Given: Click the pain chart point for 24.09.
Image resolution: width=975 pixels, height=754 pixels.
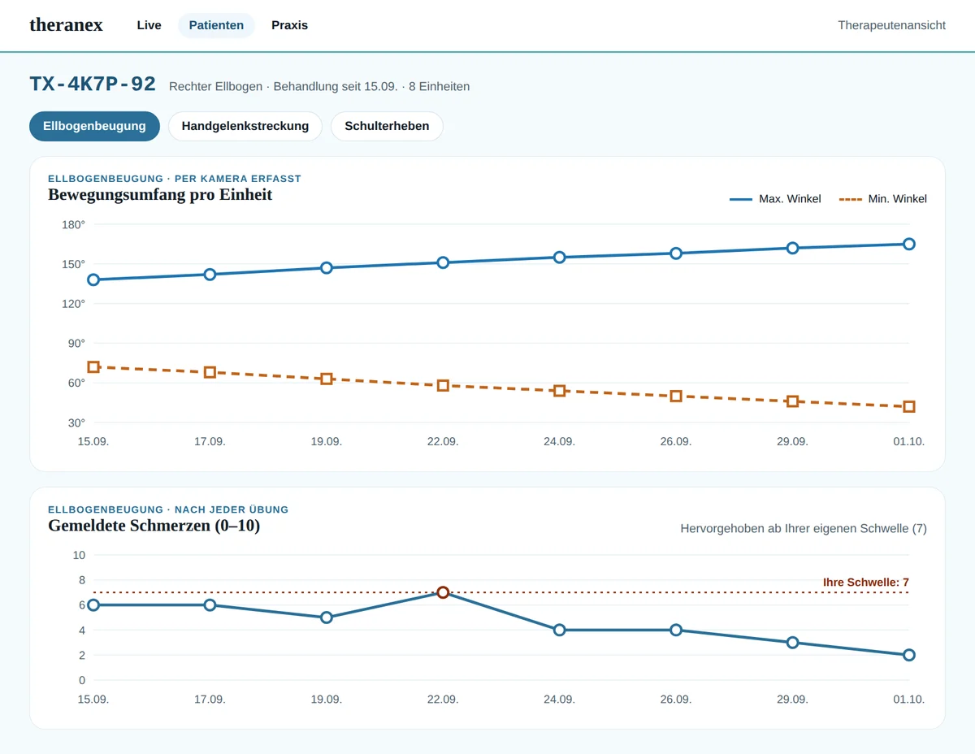Looking at the screenshot, I should tap(560, 630).
